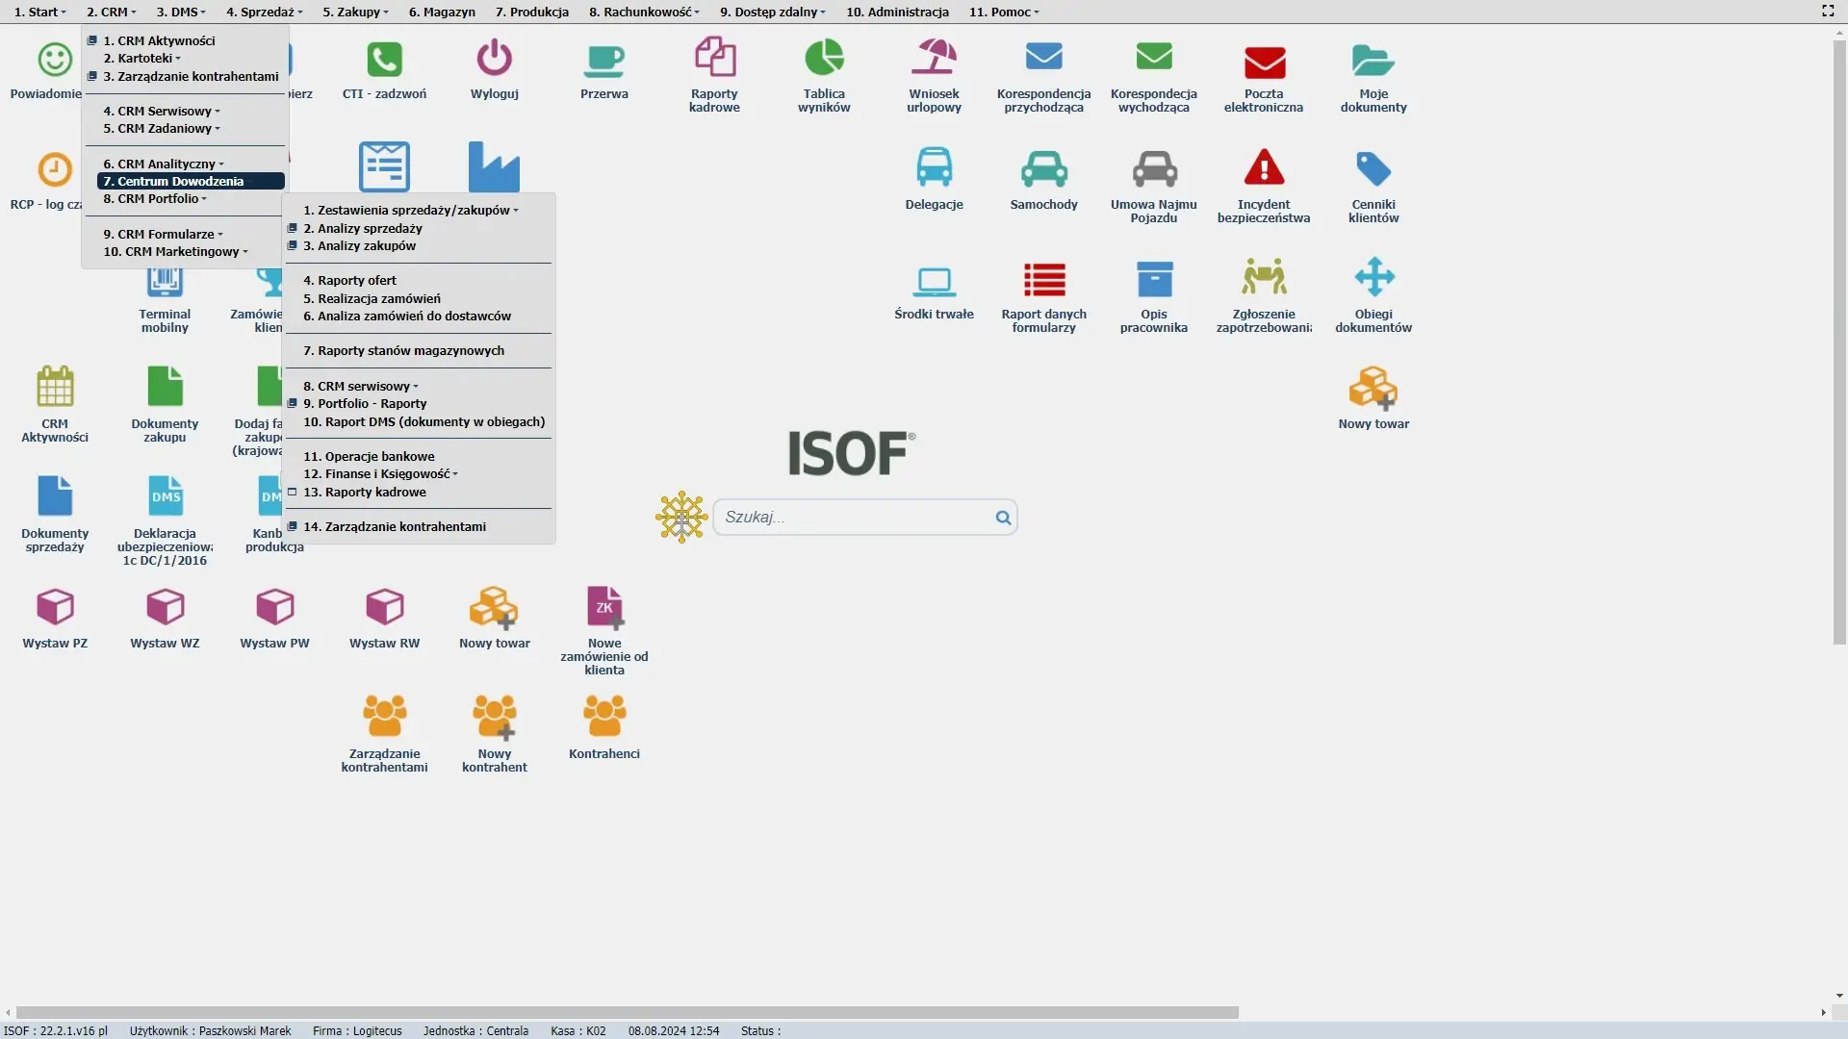
Task: Choose Operacje bankowe from the submenu
Action: pyautogui.click(x=370, y=457)
